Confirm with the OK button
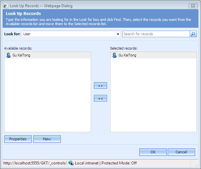This screenshot has height=169, width=201. (x=153, y=152)
